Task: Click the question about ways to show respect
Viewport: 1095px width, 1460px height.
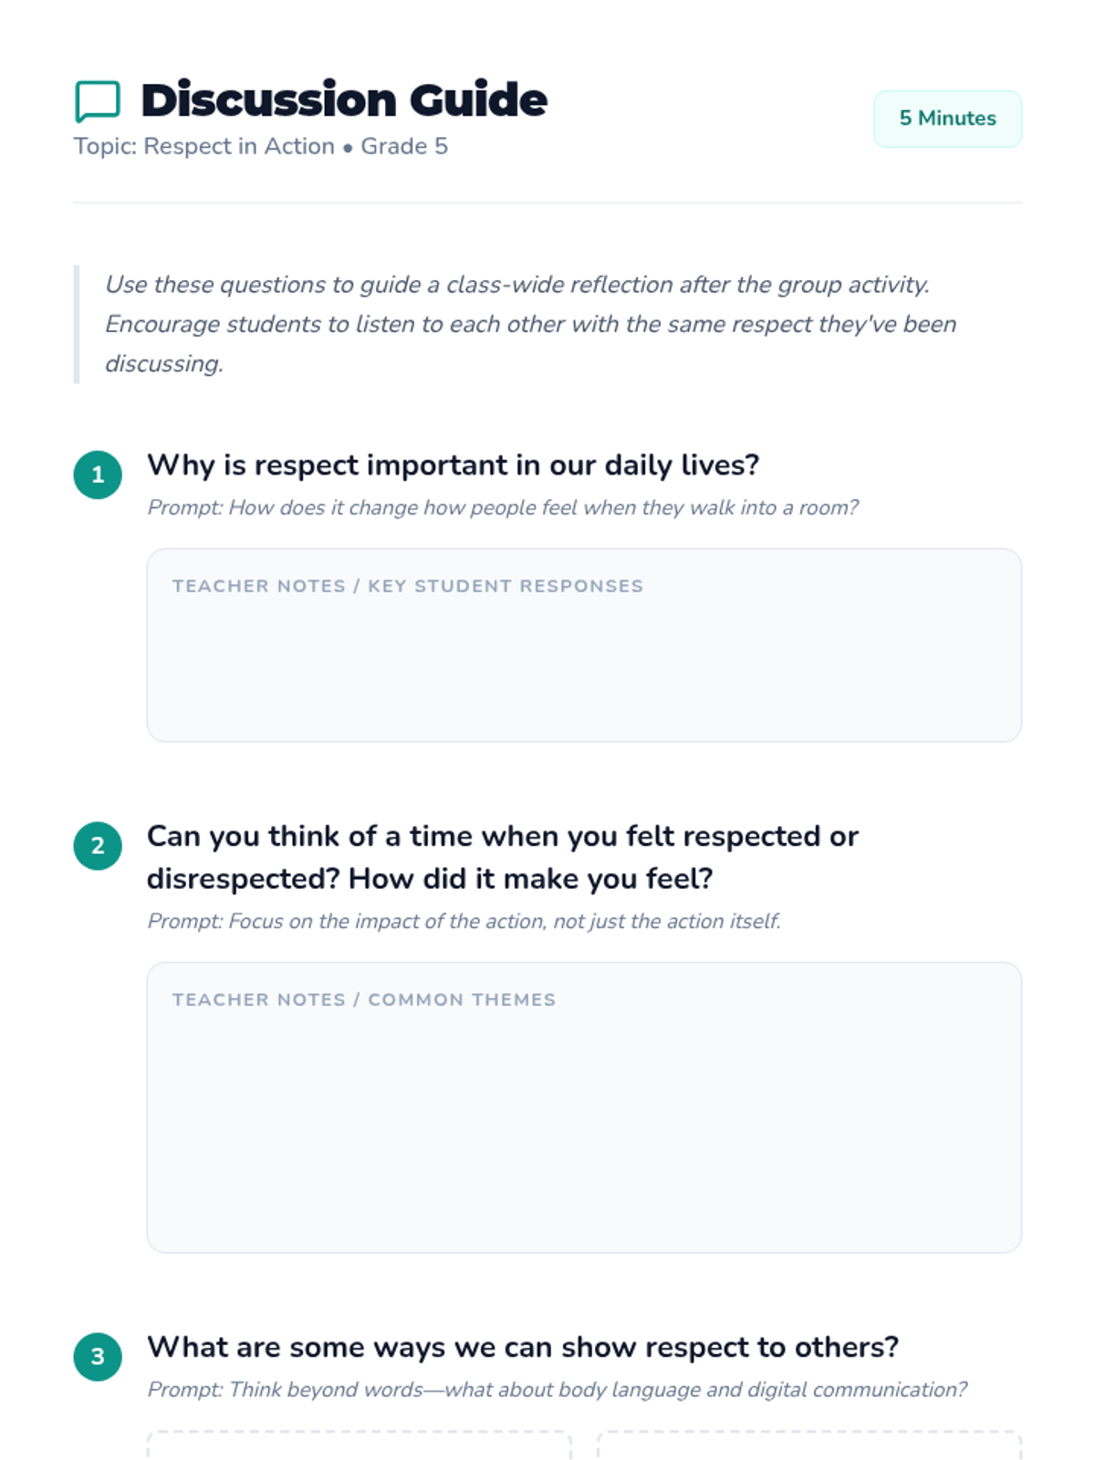Action: (523, 1348)
